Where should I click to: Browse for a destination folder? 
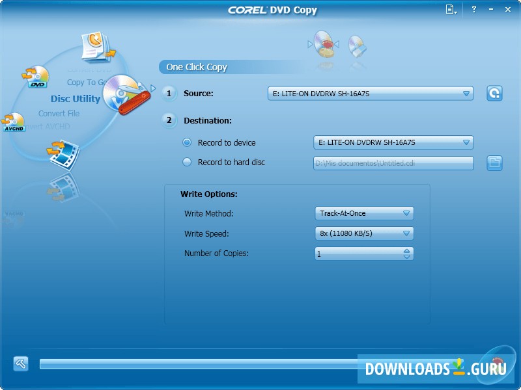[x=495, y=163]
